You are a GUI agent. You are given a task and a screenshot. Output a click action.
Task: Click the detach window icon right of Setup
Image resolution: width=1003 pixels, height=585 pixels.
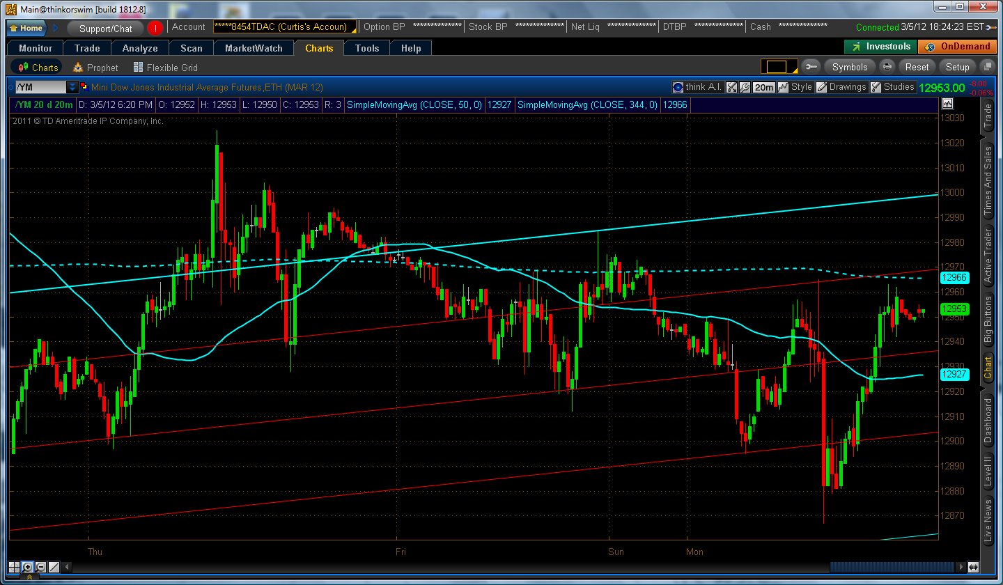[x=987, y=67]
